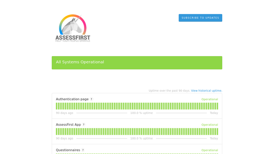Click the AssessFirst App component name
This screenshot has width=274, height=154.
click(x=68, y=125)
